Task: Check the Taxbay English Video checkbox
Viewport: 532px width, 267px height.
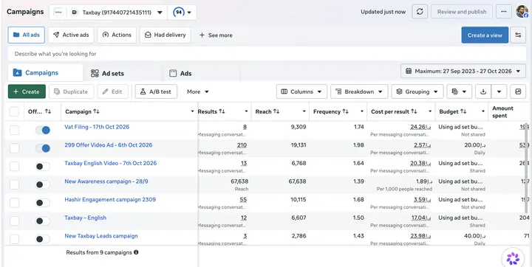Action: [x=14, y=167]
